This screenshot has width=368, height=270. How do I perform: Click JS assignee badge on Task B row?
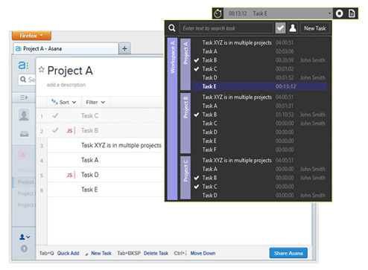[x=70, y=131]
